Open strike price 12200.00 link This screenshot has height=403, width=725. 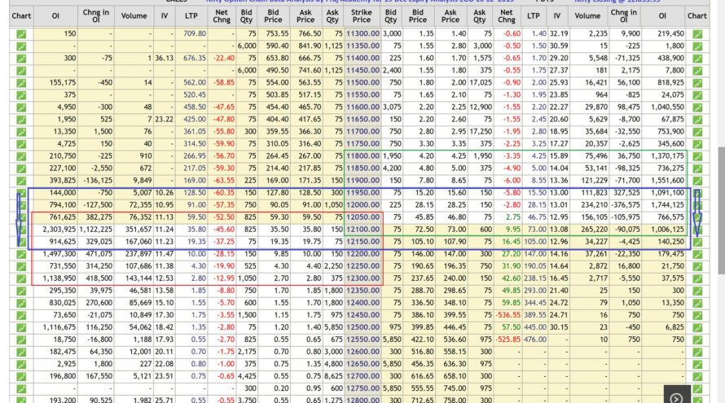[x=362, y=254]
